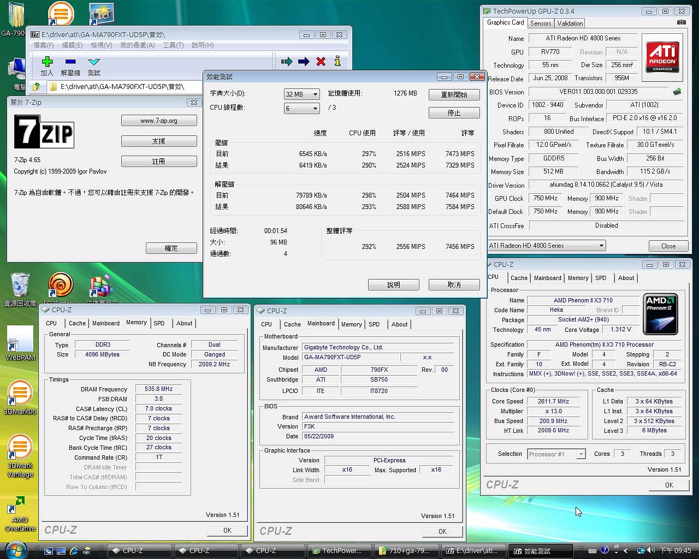Click the ATI Radeon logo in GPU-Z
699x559 pixels.
tap(662, 57)
